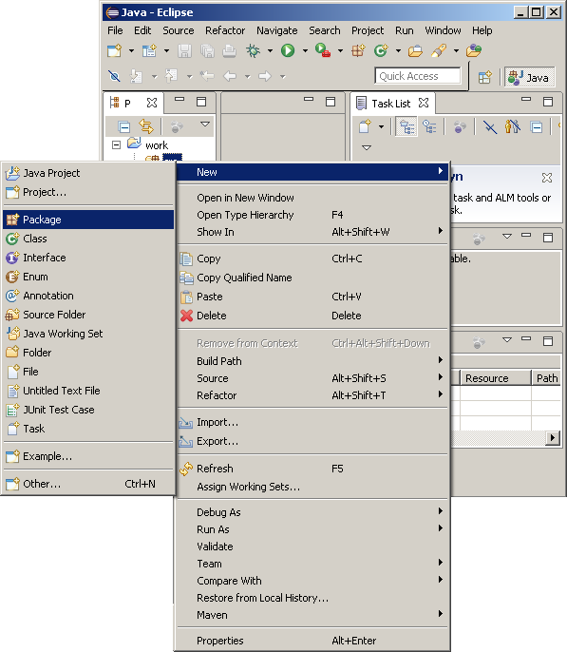567x652 pixels.
Task: Click Focus on Workweek icon in Task List
Action: pyautogui.click(x=460, y=126)
